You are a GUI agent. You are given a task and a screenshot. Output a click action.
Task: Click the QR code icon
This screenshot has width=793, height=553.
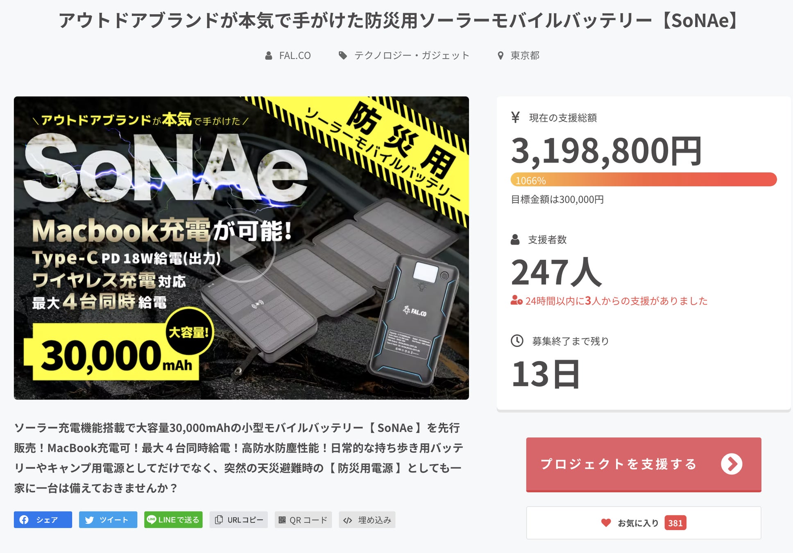(282, 520)
